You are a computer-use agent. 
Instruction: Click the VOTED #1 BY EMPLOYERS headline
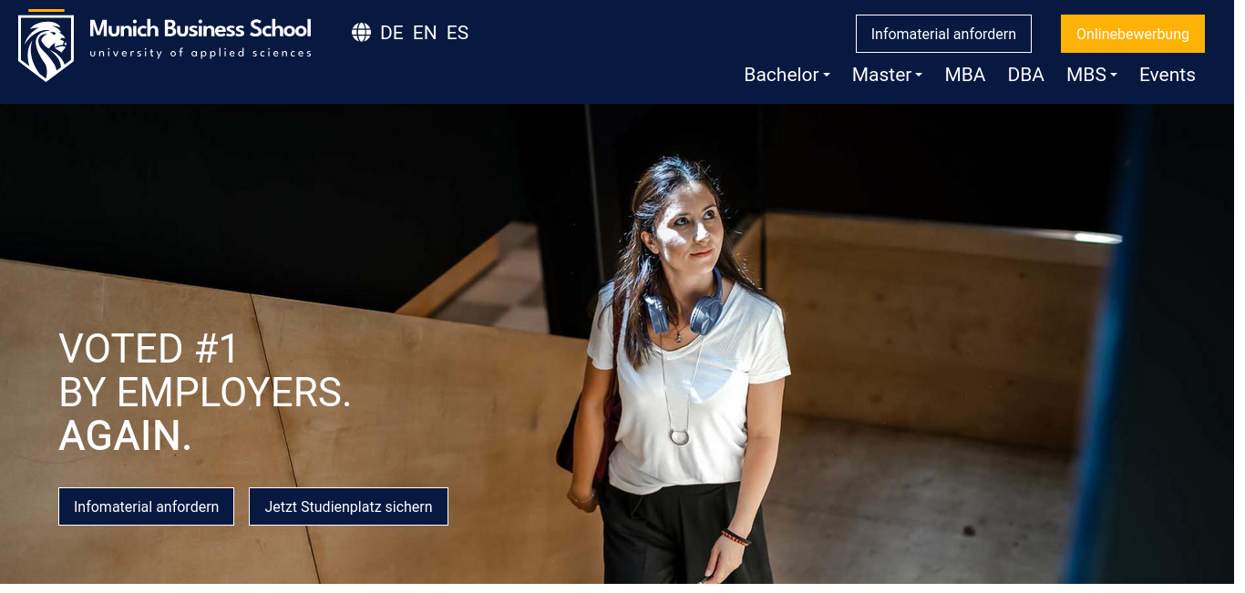pyautogui.click(x=205, y=393)
